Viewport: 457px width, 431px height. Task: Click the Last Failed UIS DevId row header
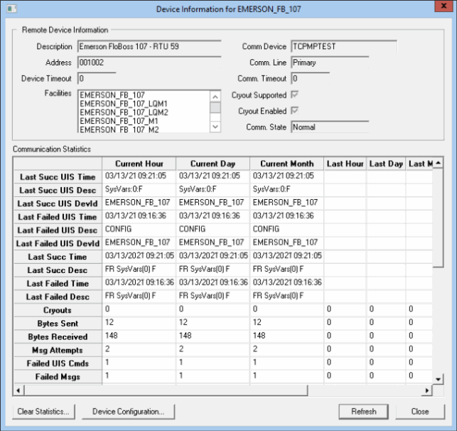pyautogui.click(x=58, y=243)
